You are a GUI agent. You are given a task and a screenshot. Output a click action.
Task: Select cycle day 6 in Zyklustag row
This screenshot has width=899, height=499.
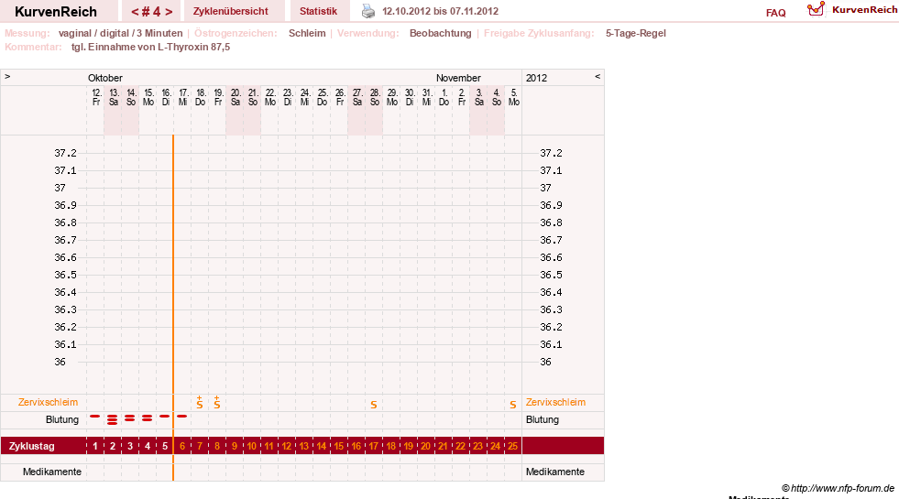point(182,446)
